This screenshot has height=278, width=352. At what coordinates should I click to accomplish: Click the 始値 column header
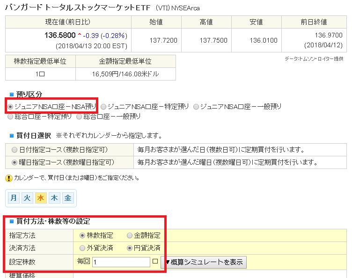(x=156, y=22)
